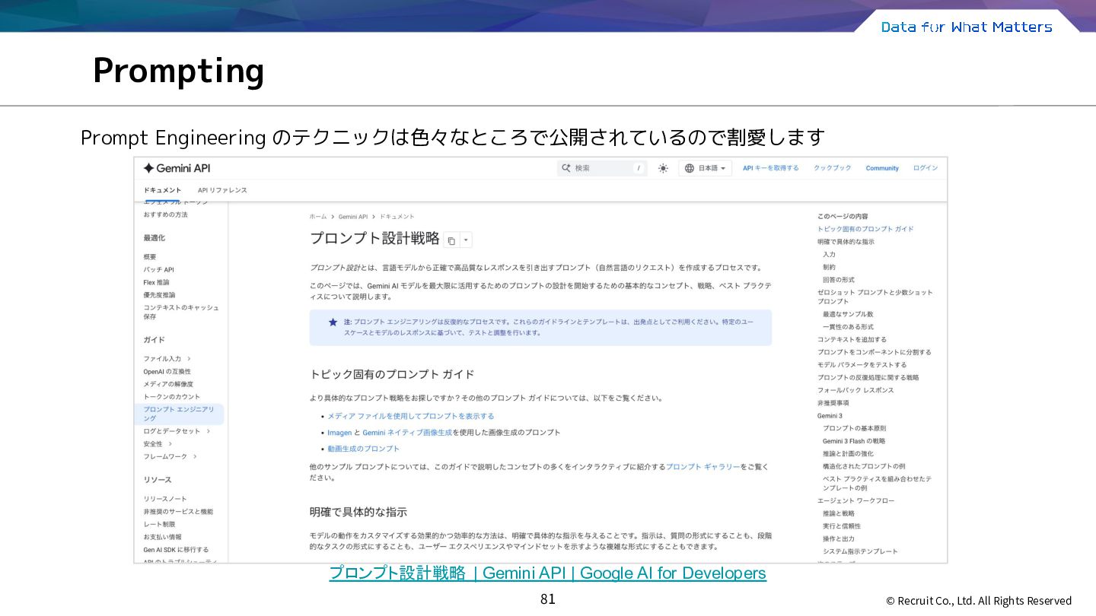Jump to 最適なサンプル数 in the contents
This screenshot has height=616, width=1096.
pyautogui.click(x=848, y=314)
